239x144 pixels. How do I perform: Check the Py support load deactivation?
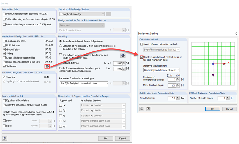[60, 110]
